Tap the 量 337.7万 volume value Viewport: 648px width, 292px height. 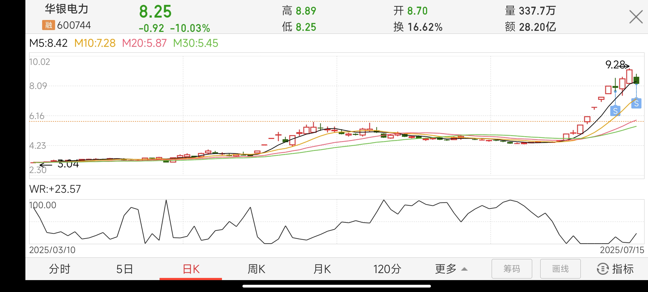click(530, 11)
